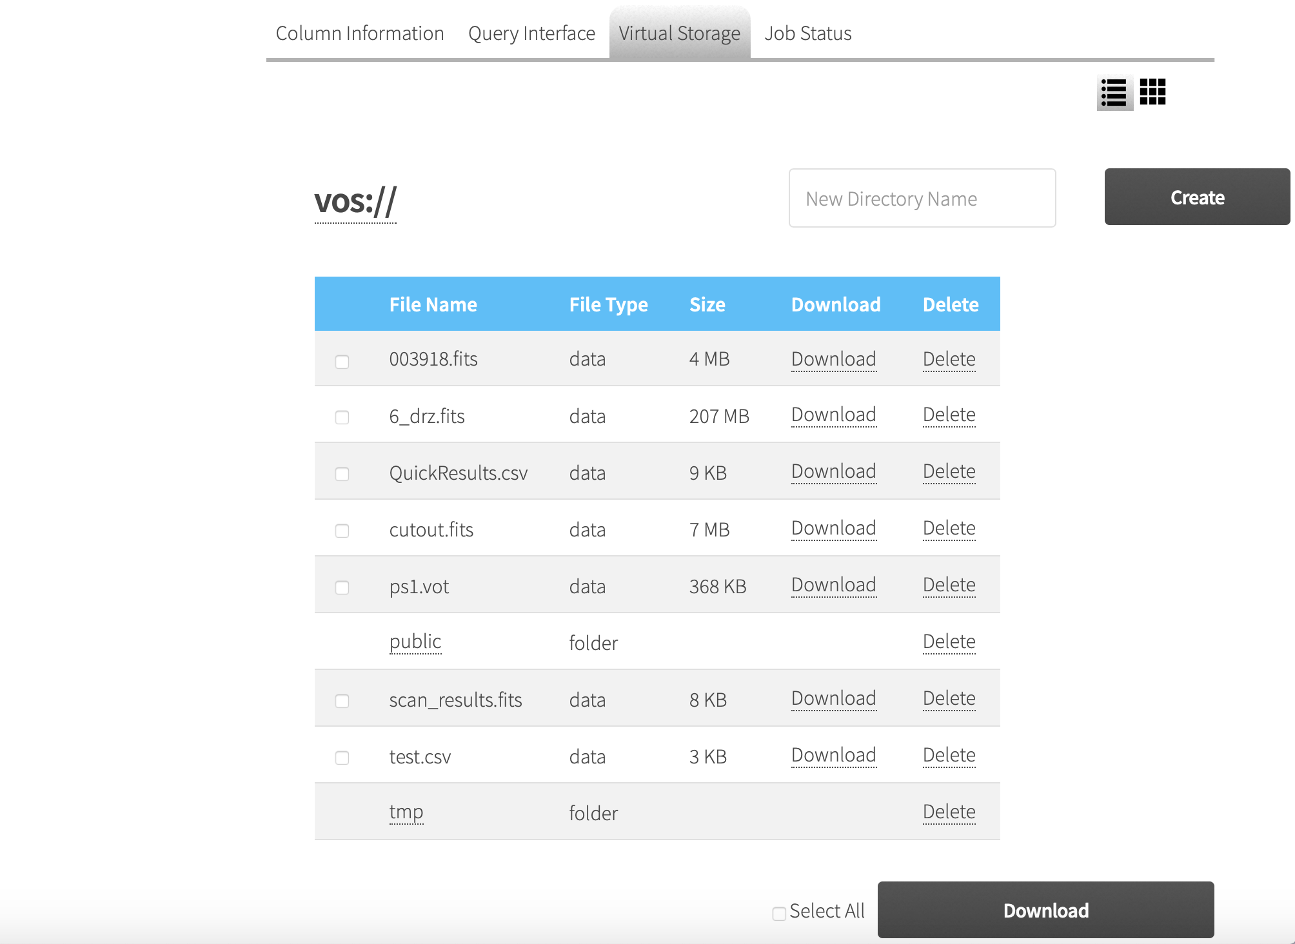1295x944 pixels.
Task: Tick the Select All checkbox
Action: coord(779,913)
